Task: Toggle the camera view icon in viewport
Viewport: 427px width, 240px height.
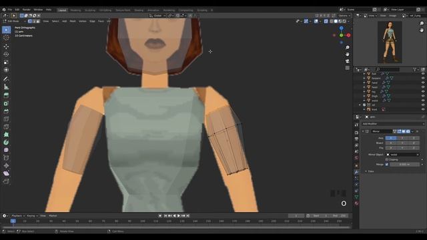Action: click(x=348, y=61)
